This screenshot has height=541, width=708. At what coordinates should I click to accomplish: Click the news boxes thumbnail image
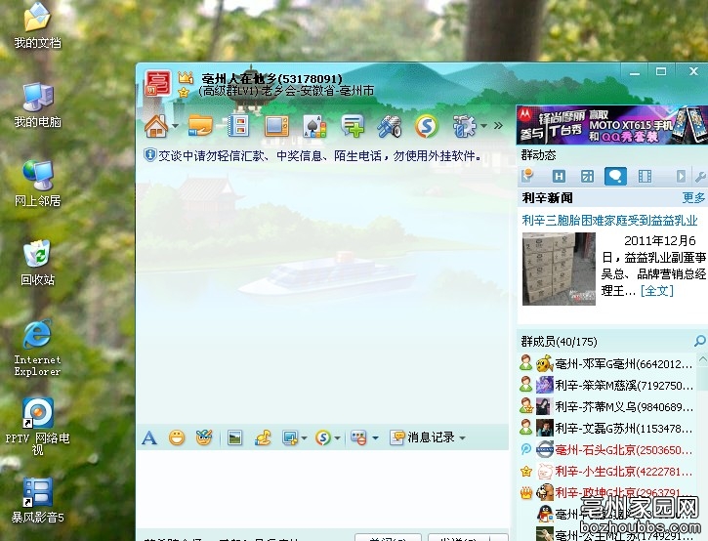click(559, 269)
